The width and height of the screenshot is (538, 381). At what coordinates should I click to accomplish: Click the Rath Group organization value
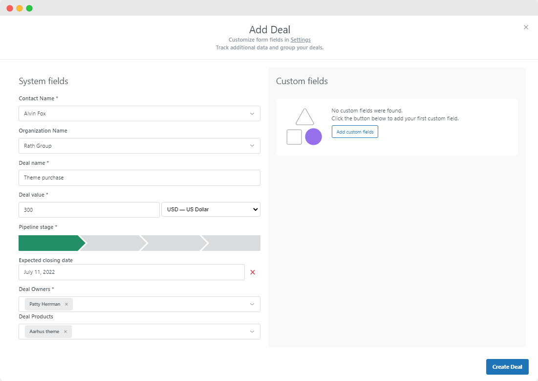pyautogui.click(x=38, y=146)
